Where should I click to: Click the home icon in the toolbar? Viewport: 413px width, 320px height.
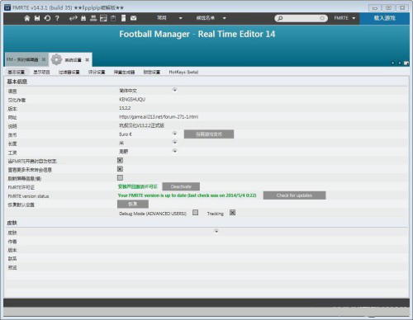pos(27,18)
